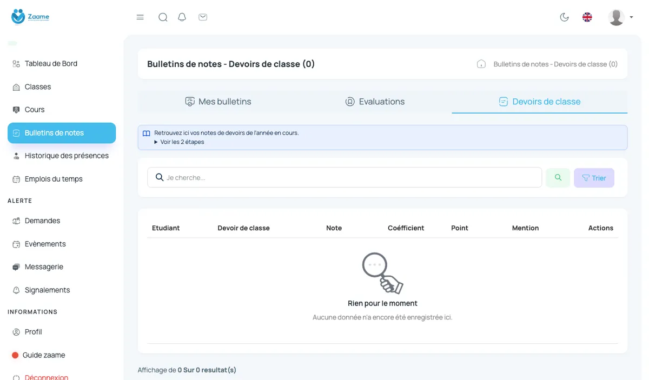Viewport: 649px width, 380px height.
Task: Switch to the Evaluations tab
Action: (x=375, y=102)
